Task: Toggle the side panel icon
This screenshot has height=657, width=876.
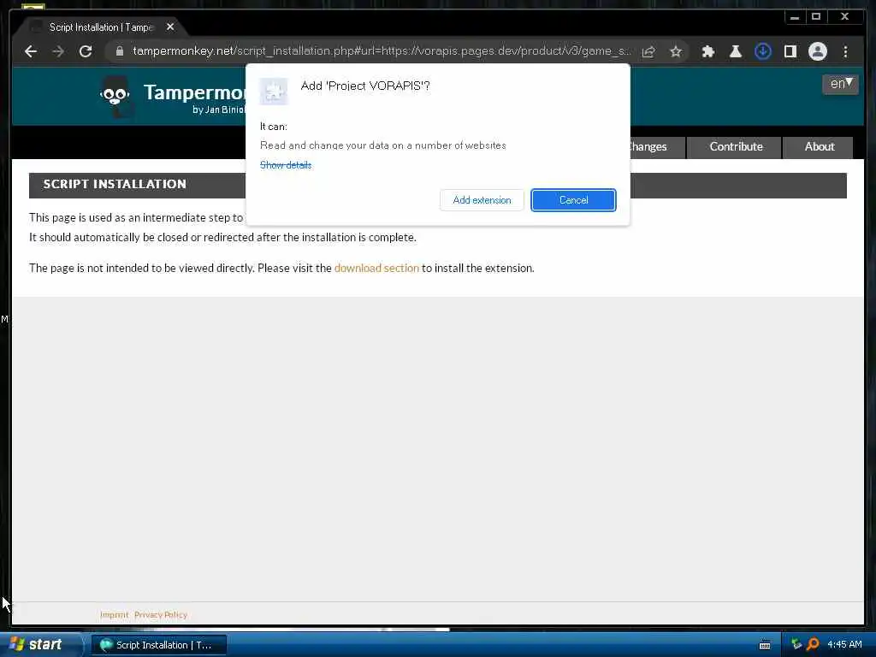Action: 790,51
